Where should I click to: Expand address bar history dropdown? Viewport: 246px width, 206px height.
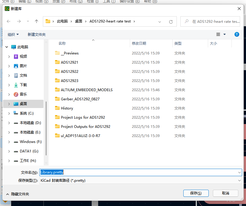pos(160,22)
